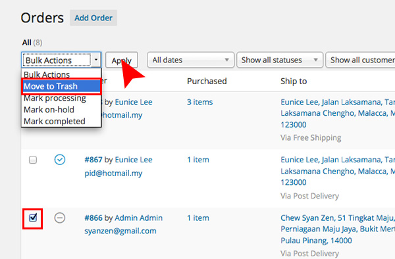The height and width of the screenshot is (259, 395).
Task: Click the All orders filter link
Action: [x=27, y=43]
